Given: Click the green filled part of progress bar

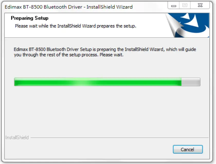Looking at the screenshot, I should (x=98, y=82).
